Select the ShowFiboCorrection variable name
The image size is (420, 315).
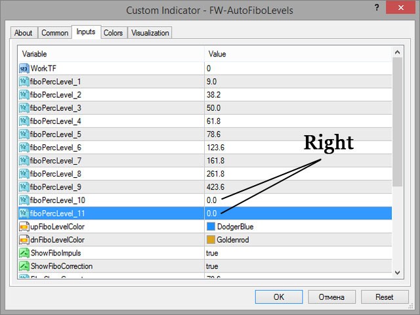pos(62,266)
